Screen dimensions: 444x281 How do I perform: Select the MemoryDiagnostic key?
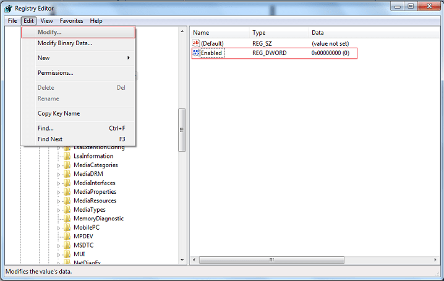(98, 218)
